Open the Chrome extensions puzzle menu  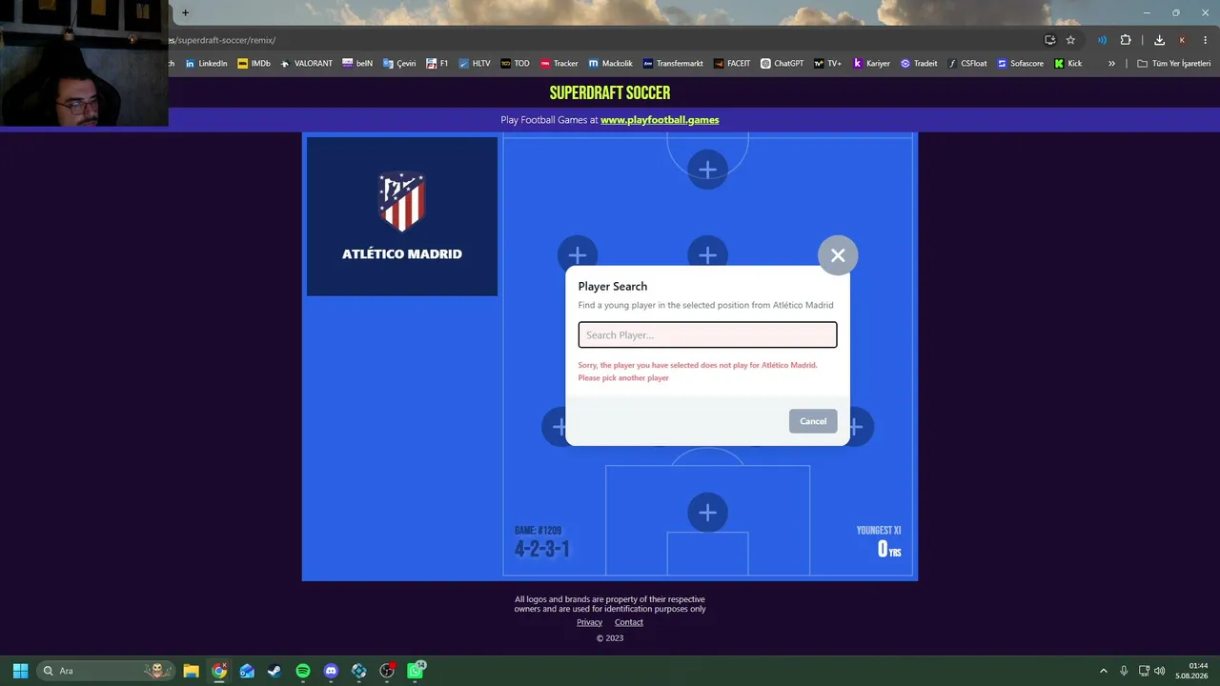1126,40
